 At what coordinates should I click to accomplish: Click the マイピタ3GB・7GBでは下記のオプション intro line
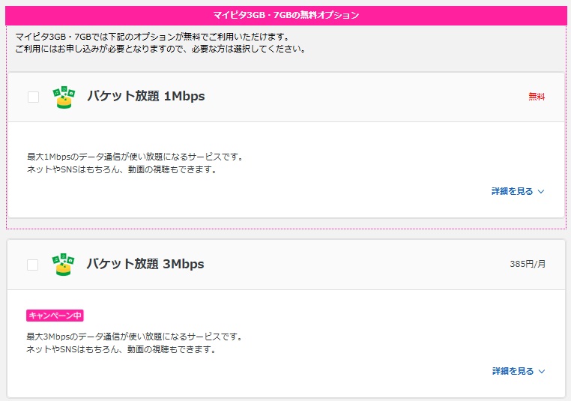pyautogui.click(x=153, y=37)
